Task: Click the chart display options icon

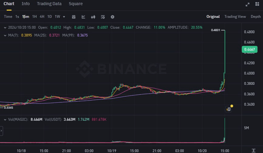Action: click(103, 17)
